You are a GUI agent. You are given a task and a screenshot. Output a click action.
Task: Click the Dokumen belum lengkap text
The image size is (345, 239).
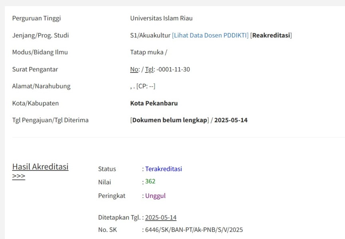pyautogui.click(x=170, y=120)
